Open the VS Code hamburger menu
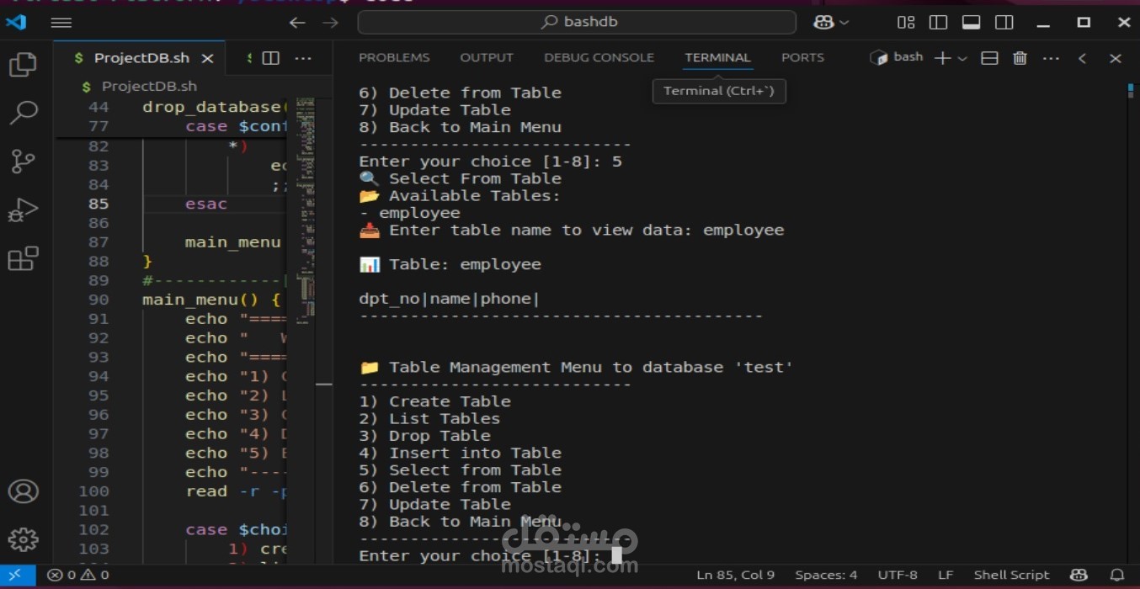 point(61,23)
